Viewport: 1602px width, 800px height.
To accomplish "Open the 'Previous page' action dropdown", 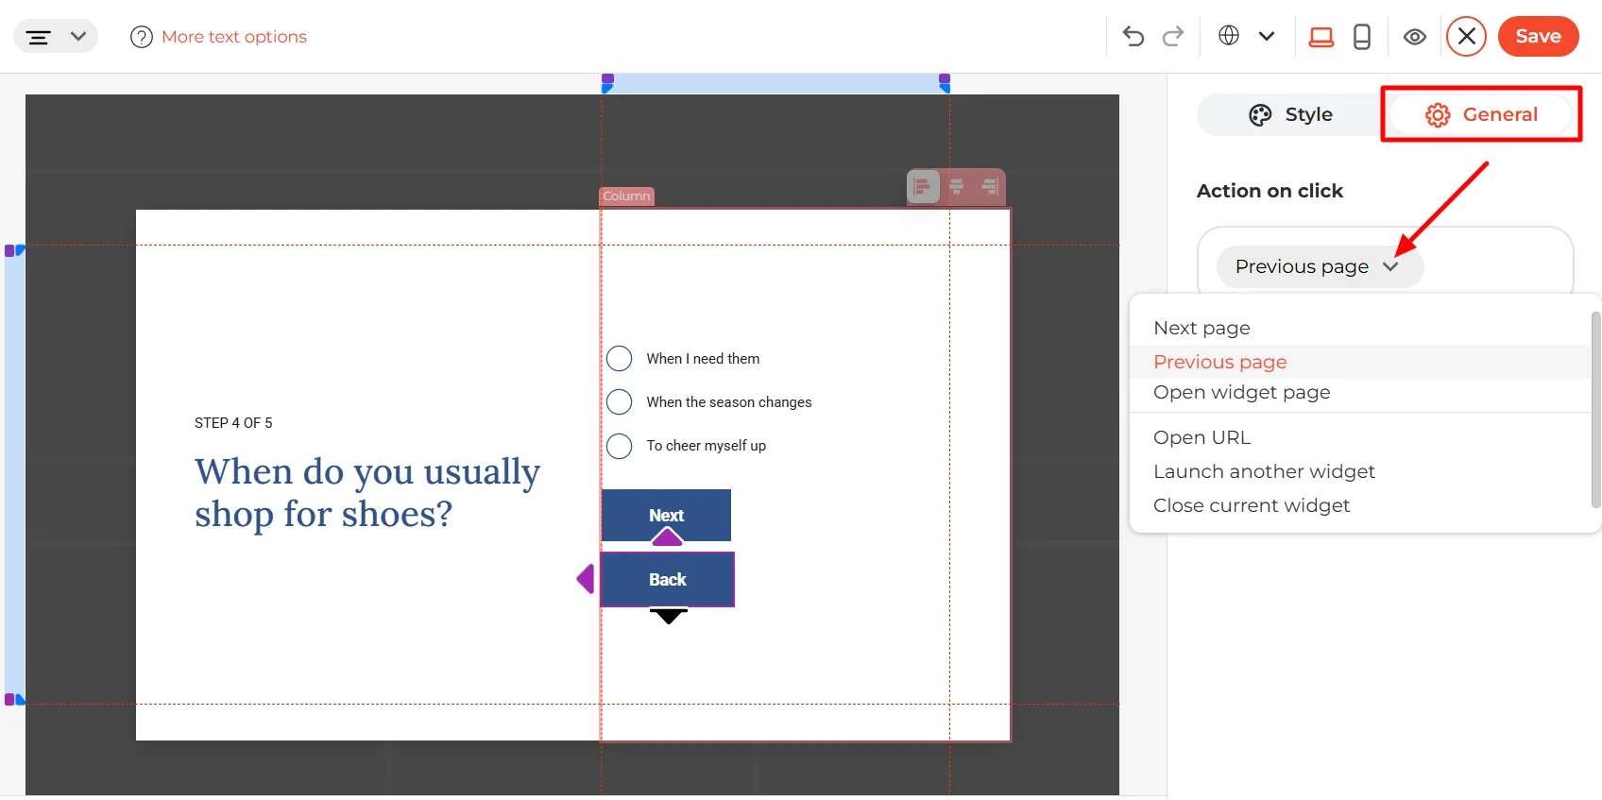I will pyautogui.click(x=1320, y=266).
